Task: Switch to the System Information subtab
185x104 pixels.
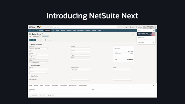Action: pyautogui.click(x=83, y=86)
